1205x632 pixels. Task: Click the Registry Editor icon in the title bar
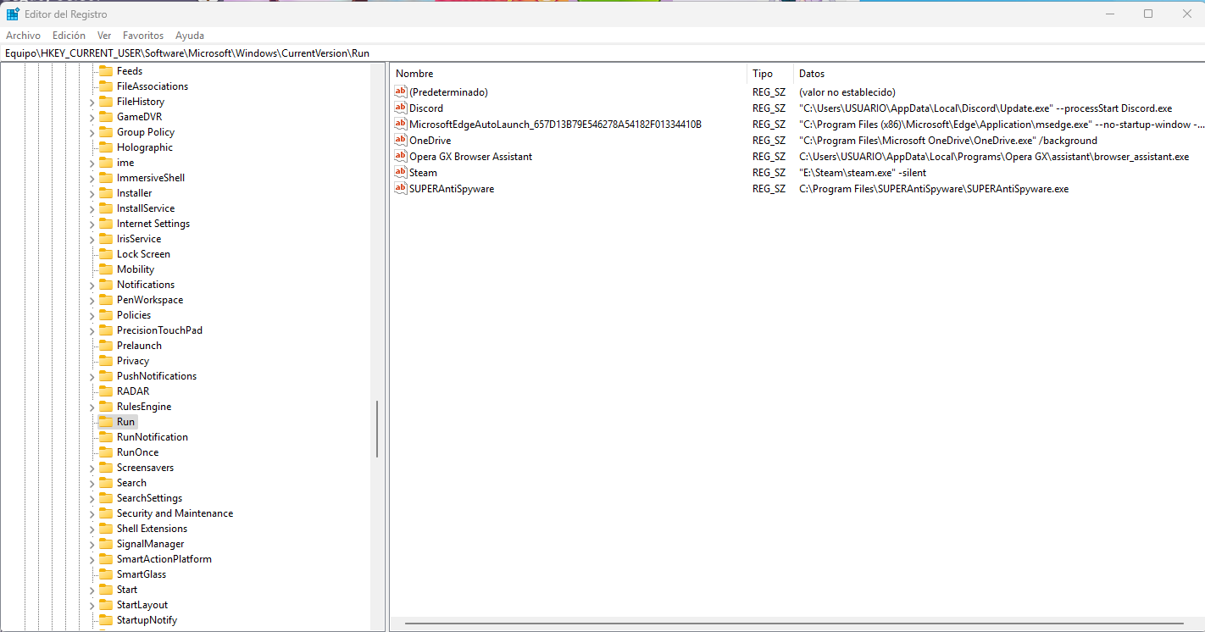point(10,13)
